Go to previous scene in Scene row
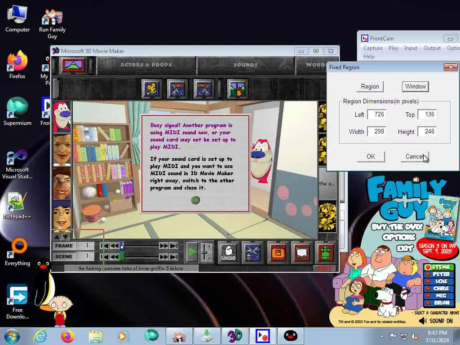This screenshot has height=345, width=460. coord(115,257)
